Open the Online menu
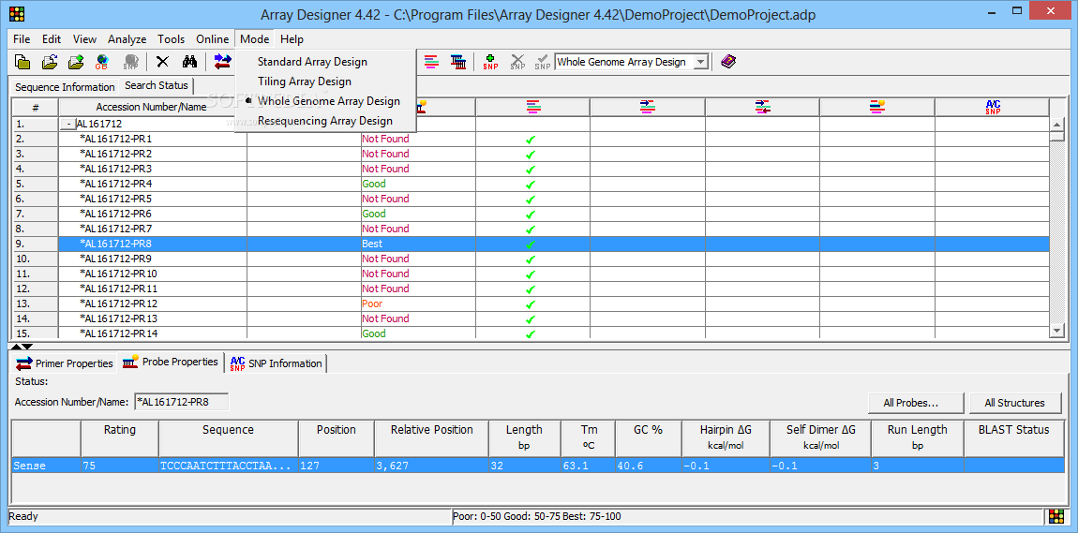This screenshot has height=533, width=1078. click(213, 39)
